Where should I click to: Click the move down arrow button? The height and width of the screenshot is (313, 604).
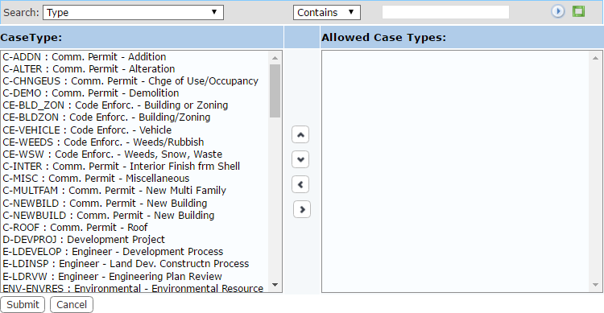[x=300, y=159]
